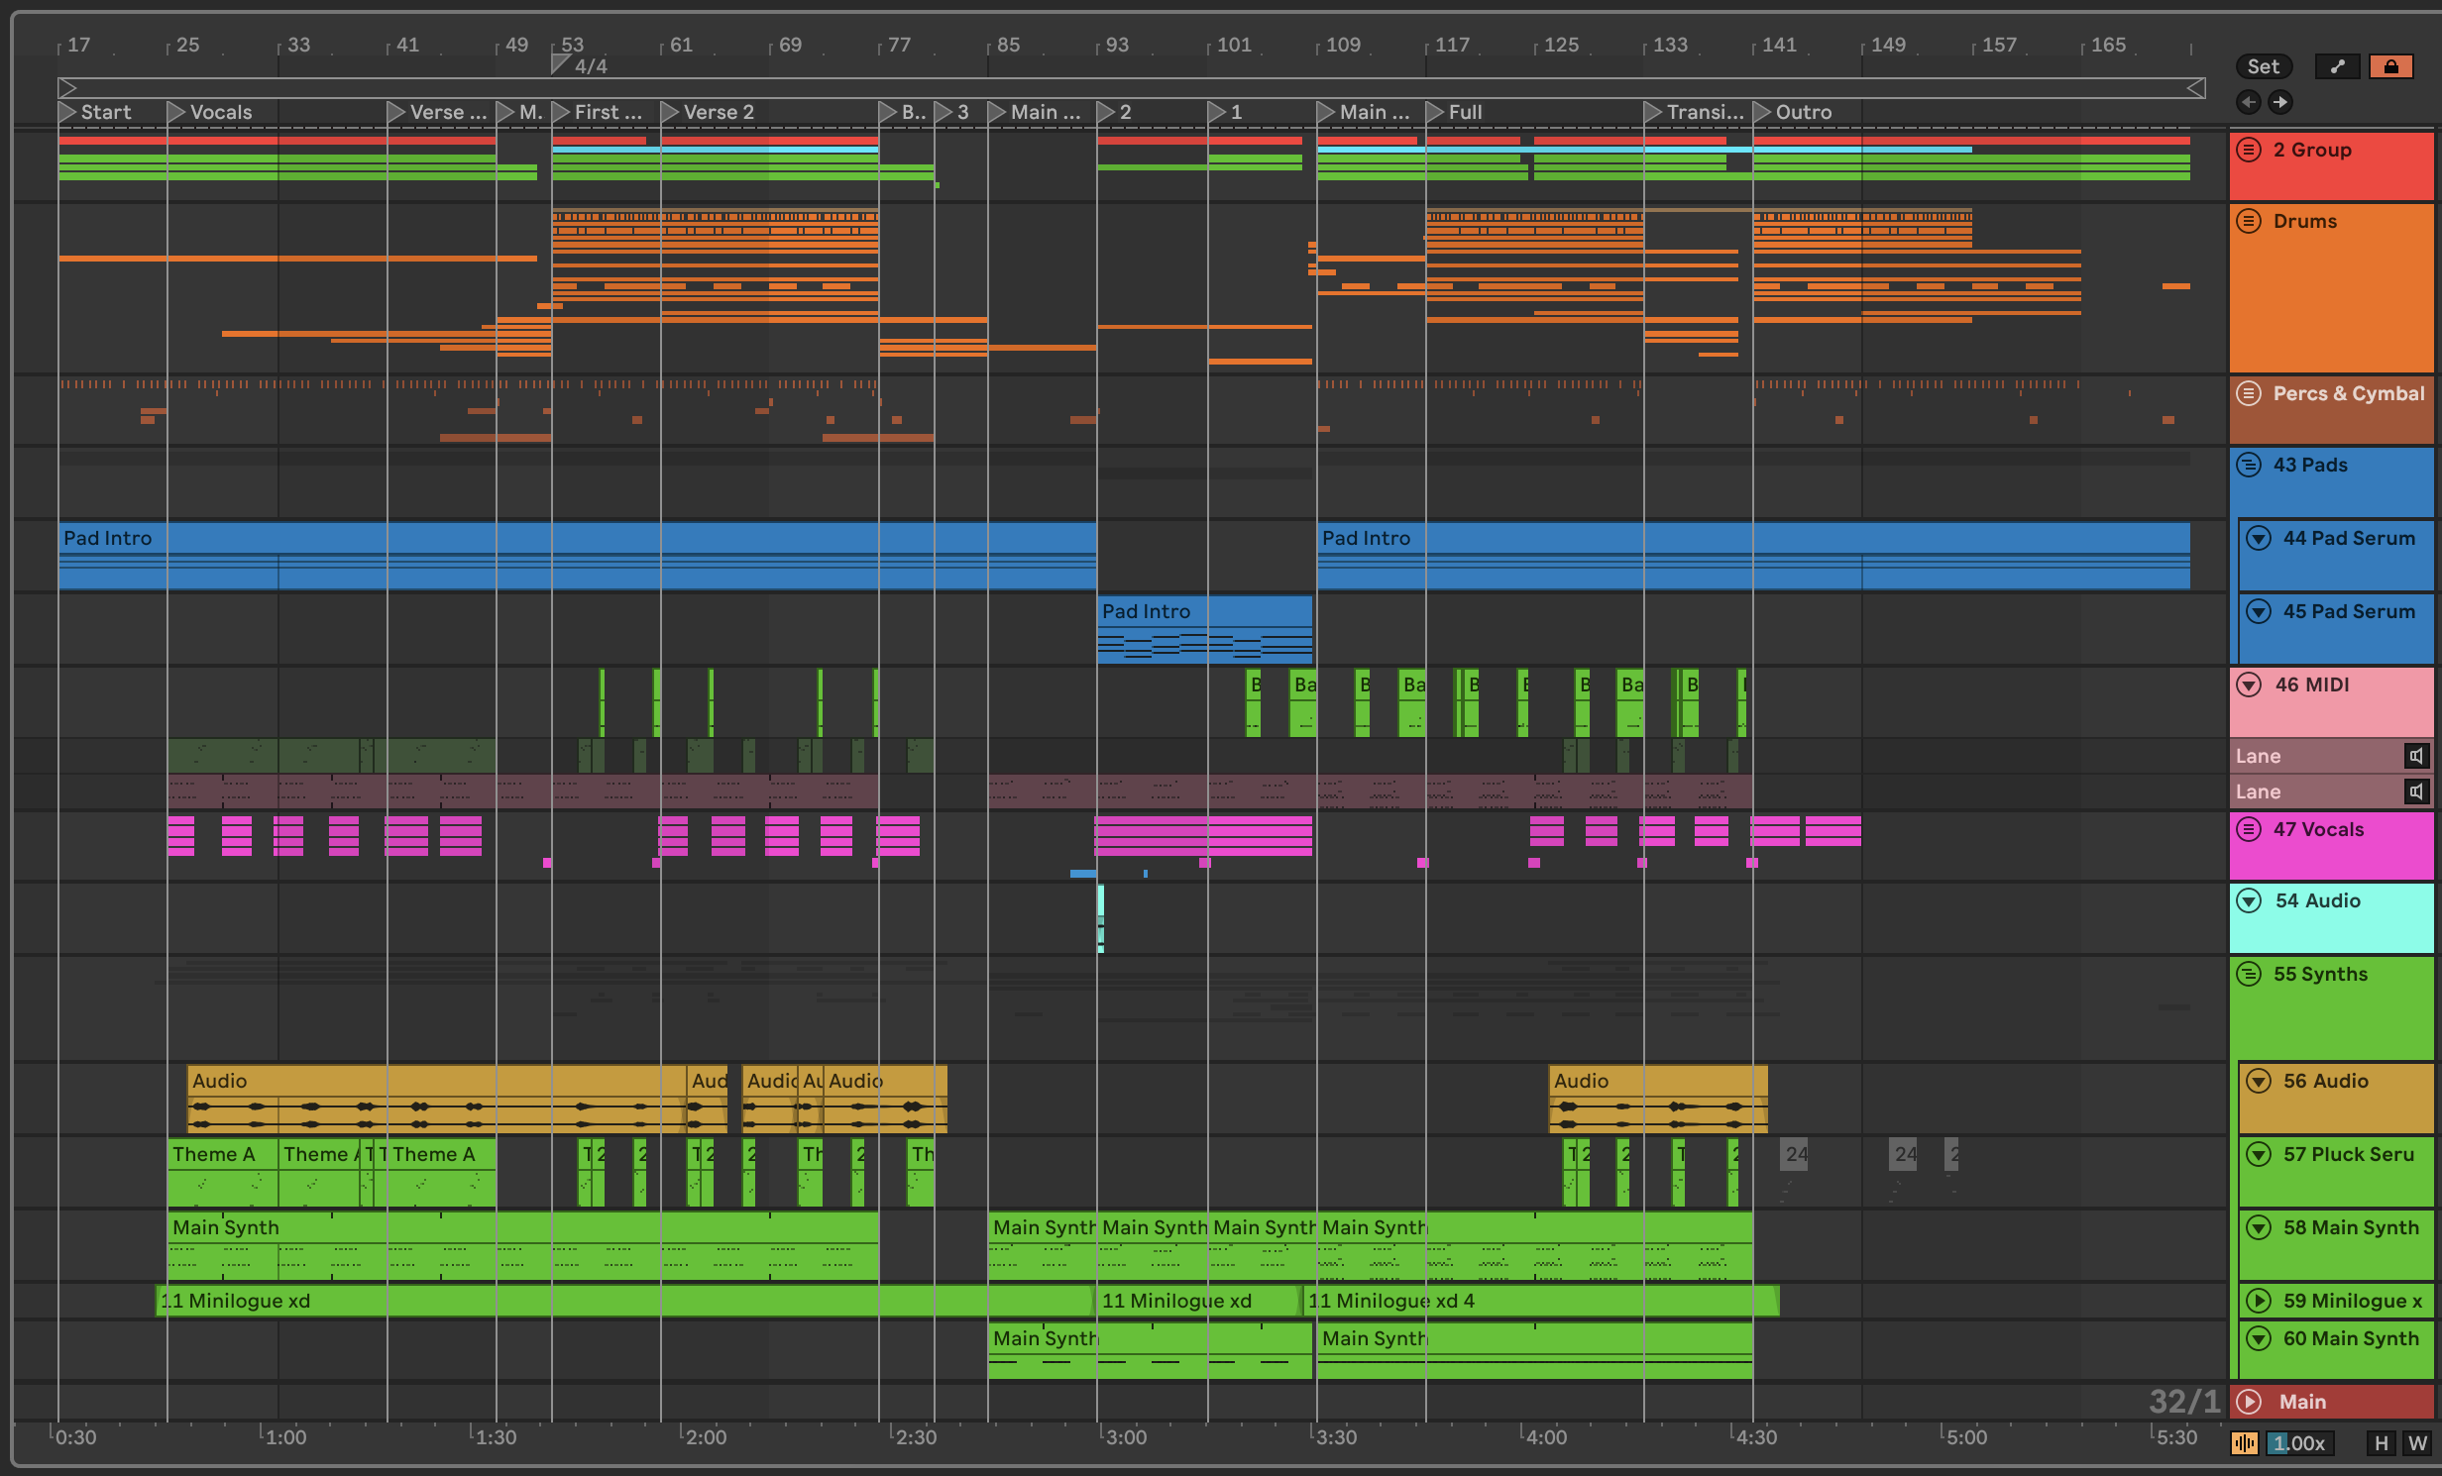Screen dimensions: 2442x1476
Task: Click the 59 Minilogue play icon
Action: pos(2259,1301)
